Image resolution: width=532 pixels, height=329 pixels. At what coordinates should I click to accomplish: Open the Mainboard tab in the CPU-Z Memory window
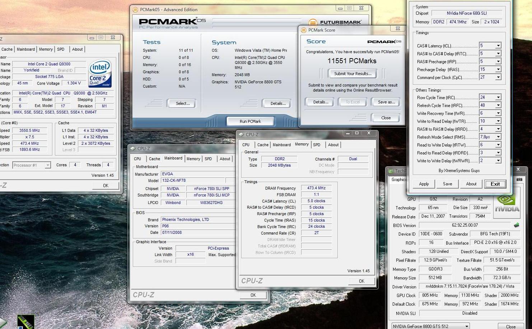point(282,145)
